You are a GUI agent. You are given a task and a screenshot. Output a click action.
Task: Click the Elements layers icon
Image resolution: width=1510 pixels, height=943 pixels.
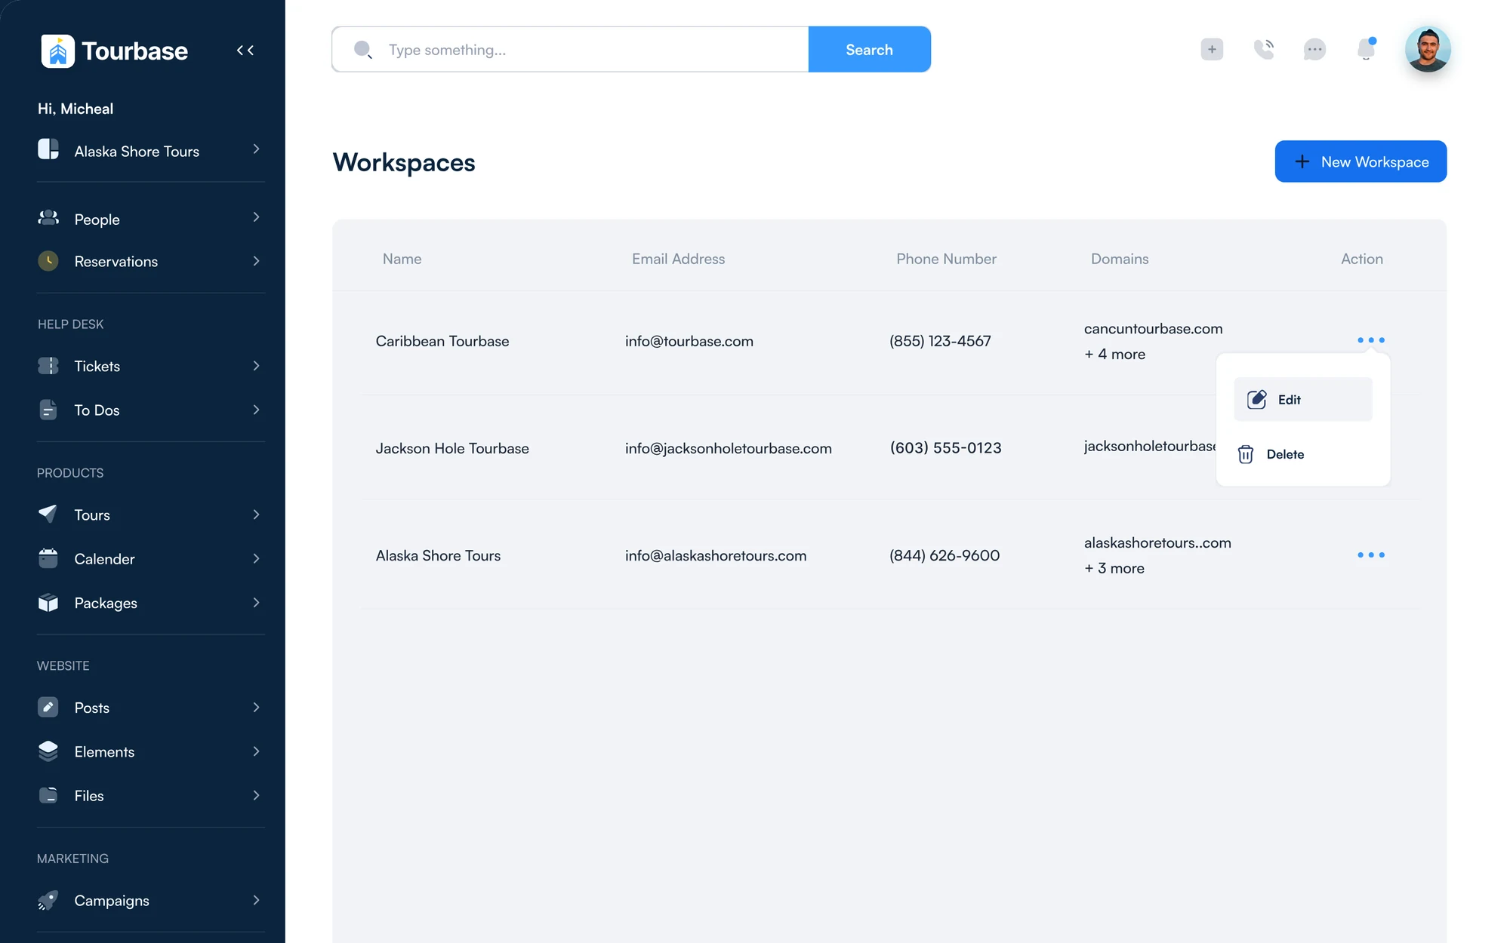[x=48, y=751]
